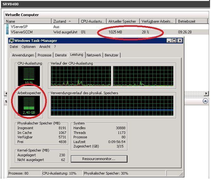Open the Datei menu
The height and width of the screenshot is (184, 211).
pos(14,47)
